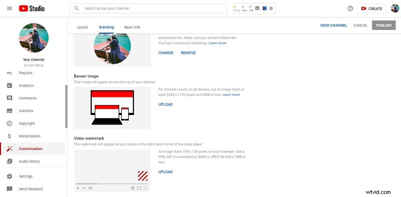The width and height of the screenshot is (401, 197).
Task: Click UPLOAD for the banner image
Action: tap(165, 104)
